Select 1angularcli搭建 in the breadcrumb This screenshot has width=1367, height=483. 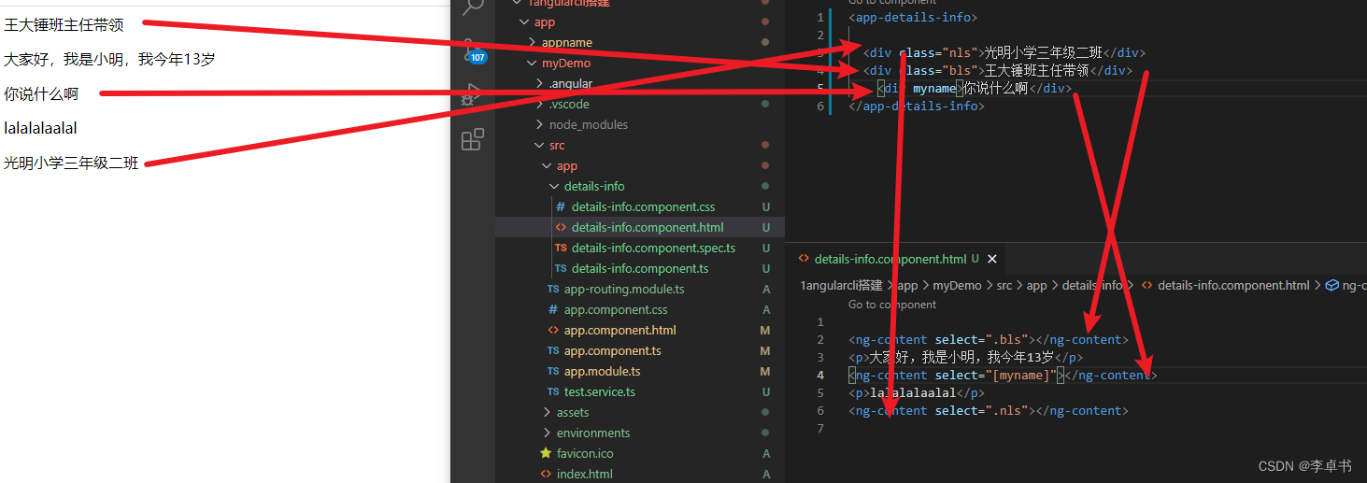(x=842, y=285)
